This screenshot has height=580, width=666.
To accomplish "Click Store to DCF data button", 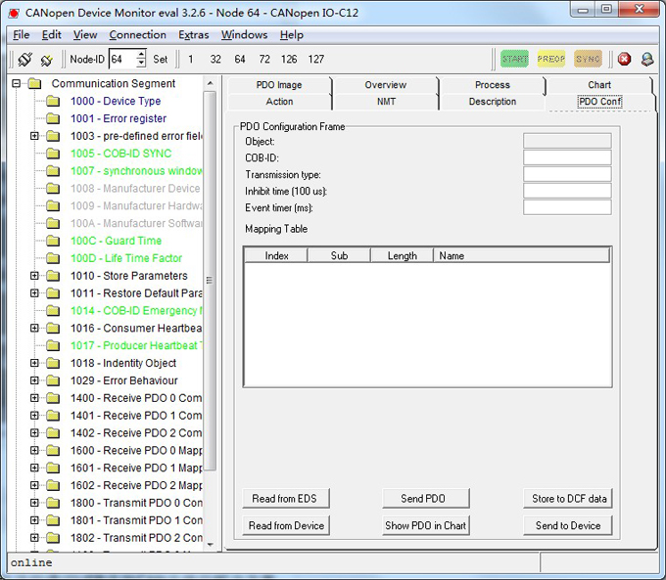I will point(568,499).
